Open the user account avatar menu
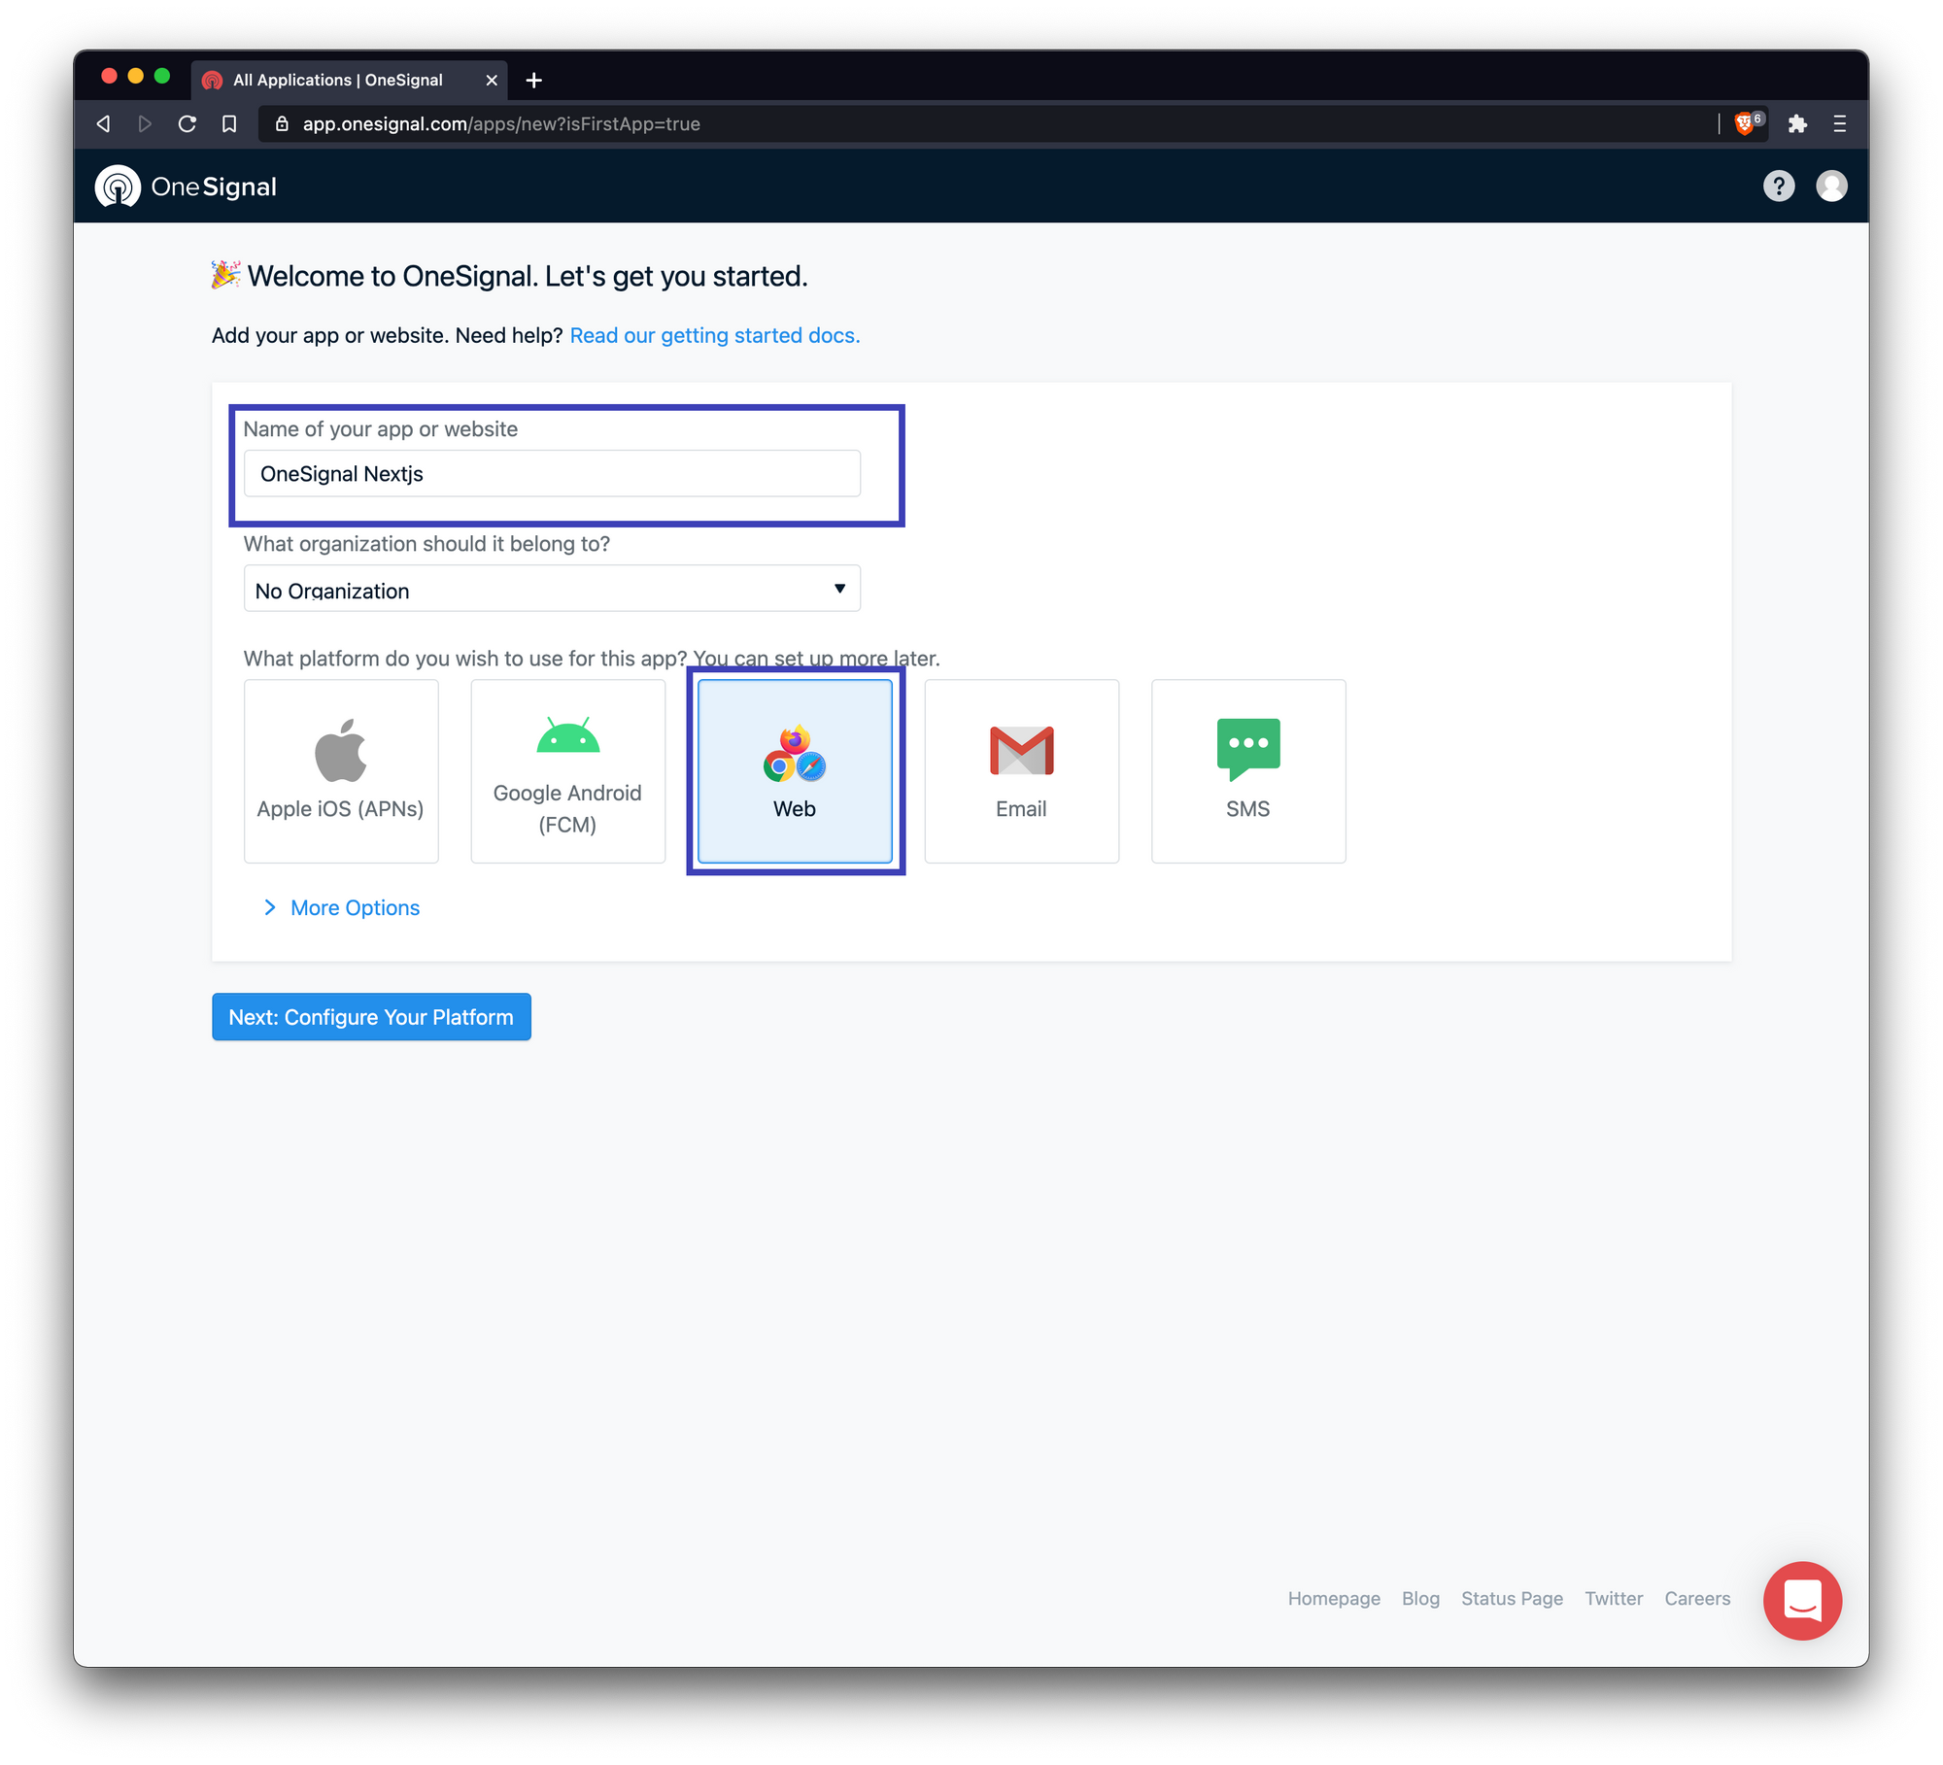The height and width of the screenshot is (1765, 1943). (x=1831, y=186)
